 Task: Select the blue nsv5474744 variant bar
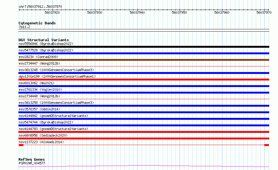(x=144, y=125)
